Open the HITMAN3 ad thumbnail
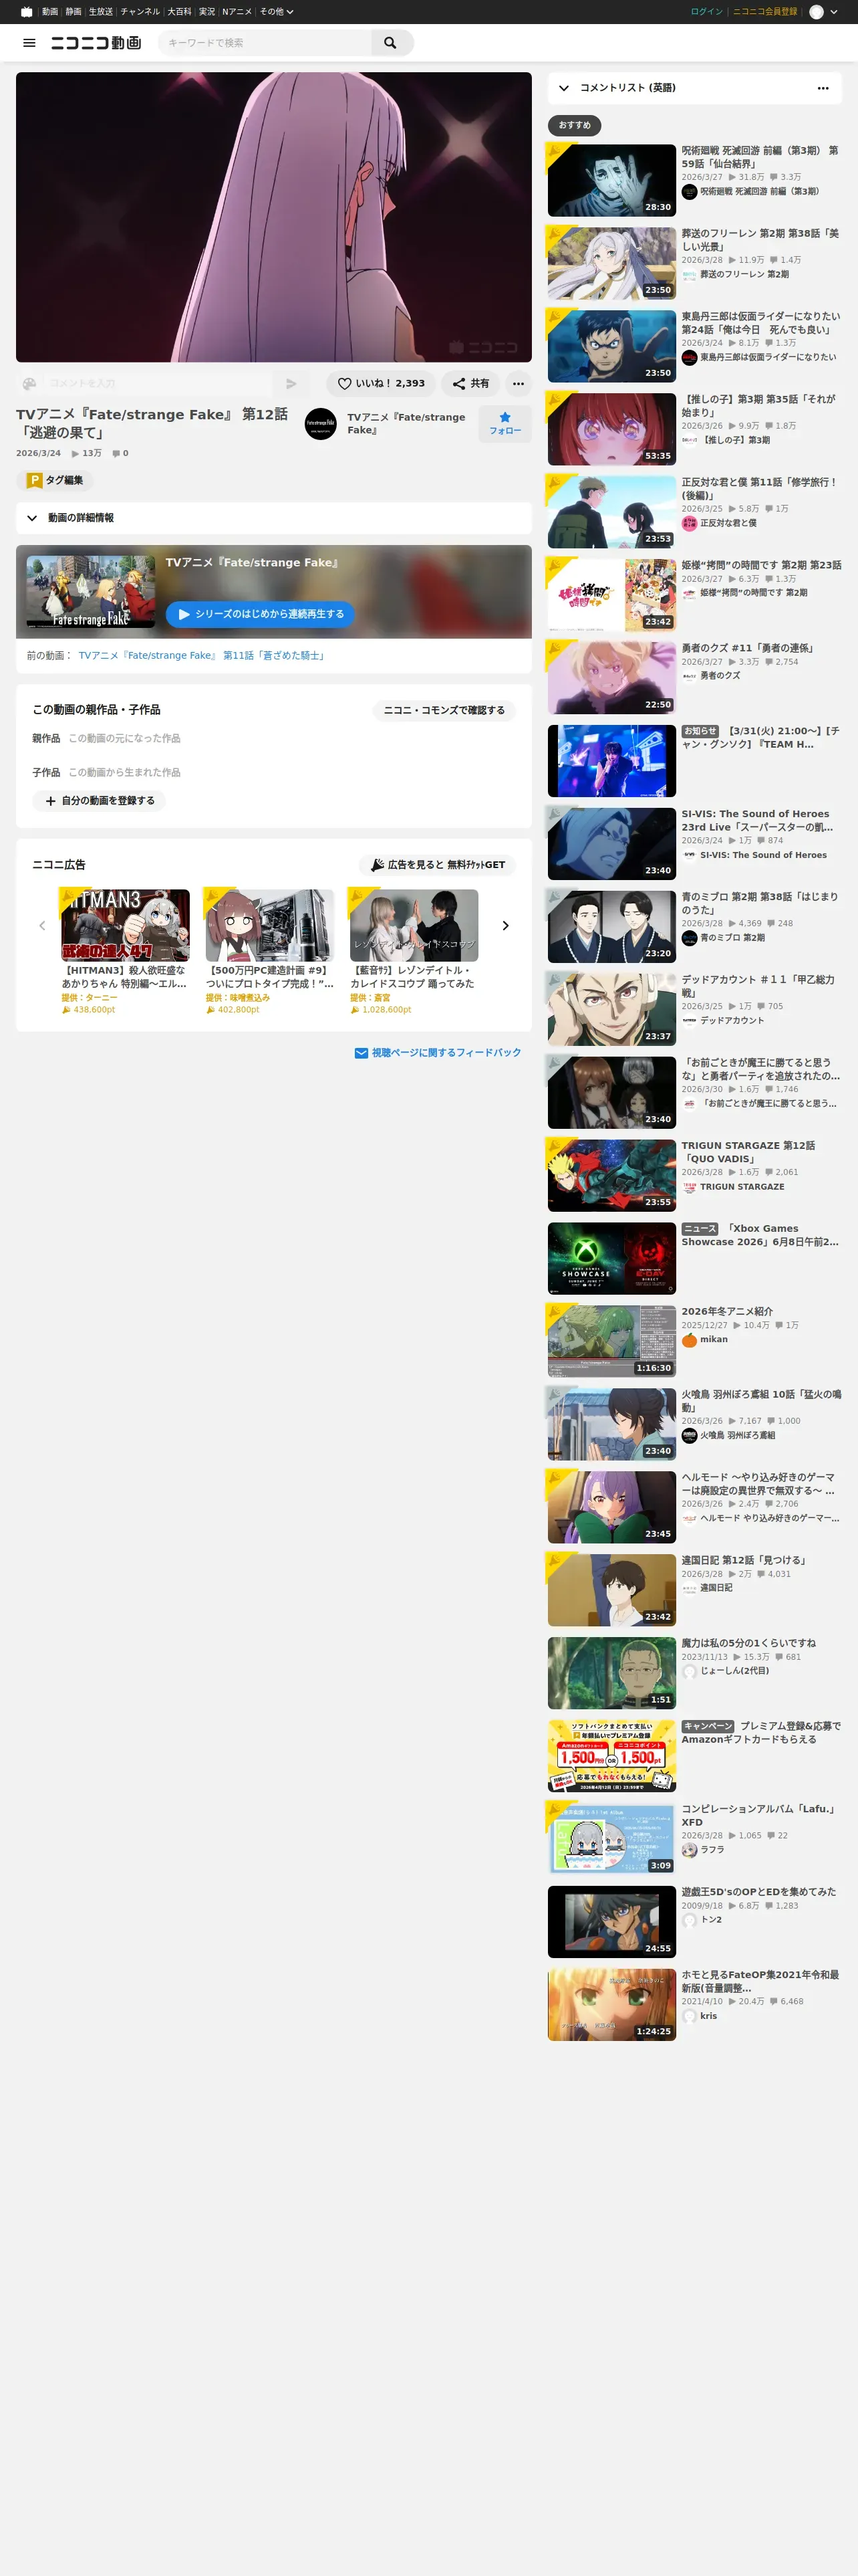The height and width of the screenshot is (2576, 858). 126,926
